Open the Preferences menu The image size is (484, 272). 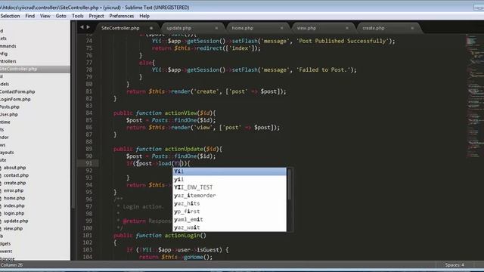point(121,16)
